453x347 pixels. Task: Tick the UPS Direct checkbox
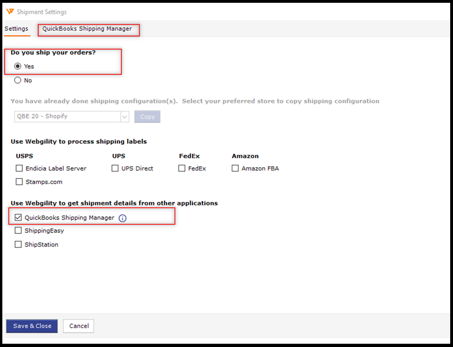pyautogui.click(x=115, y=168)
